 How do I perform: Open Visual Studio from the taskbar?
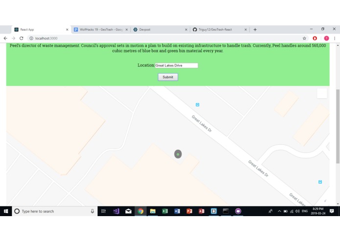116,211
